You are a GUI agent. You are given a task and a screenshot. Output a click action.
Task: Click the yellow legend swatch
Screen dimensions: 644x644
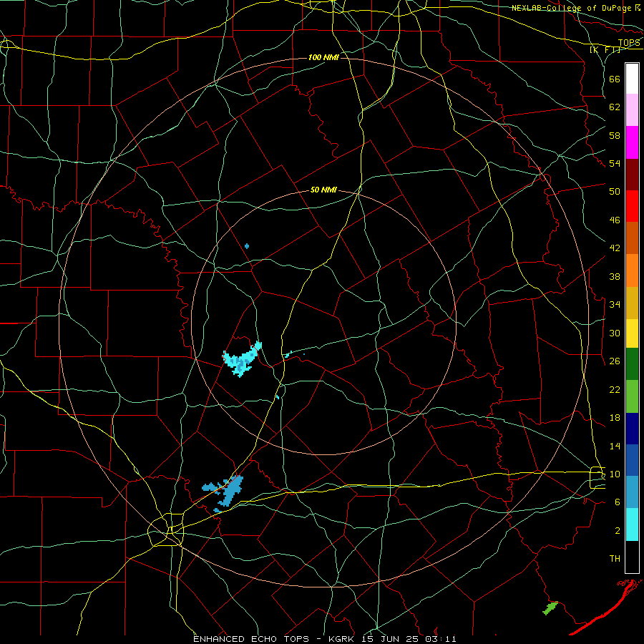click(632, 333)
